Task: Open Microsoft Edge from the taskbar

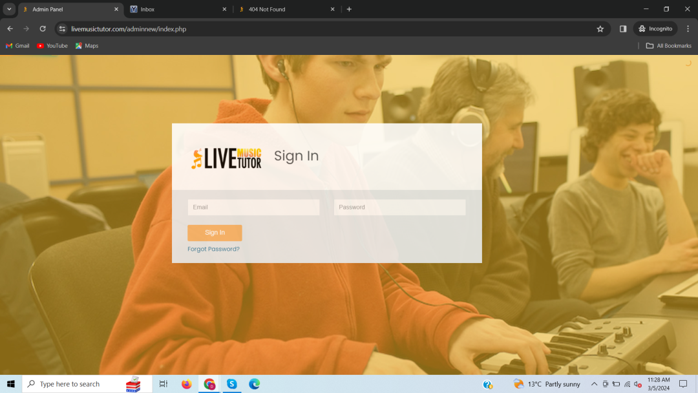Action: (255, 384)
